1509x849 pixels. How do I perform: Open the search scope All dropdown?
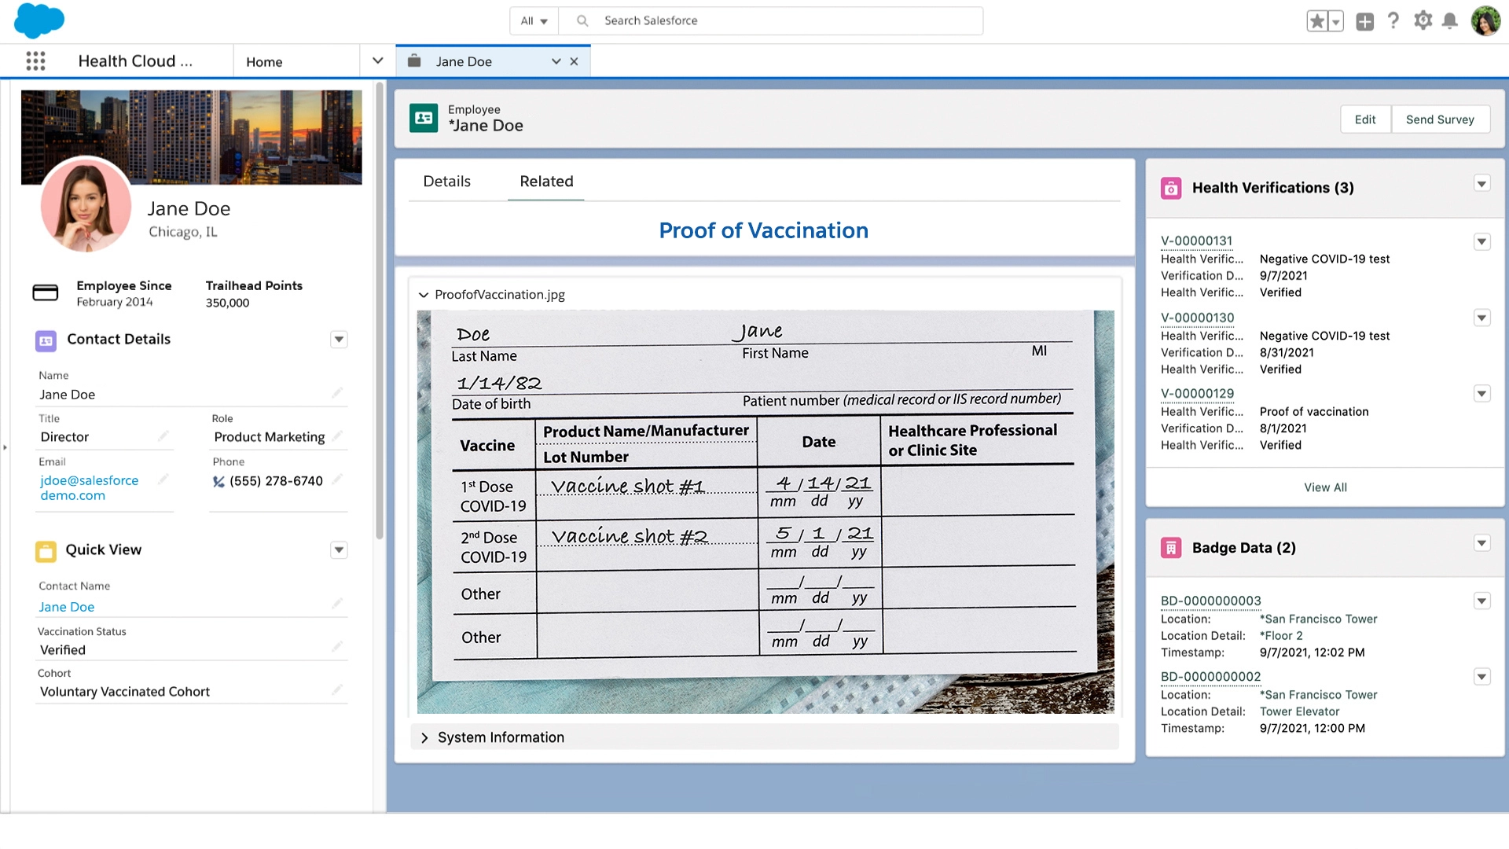534,21
